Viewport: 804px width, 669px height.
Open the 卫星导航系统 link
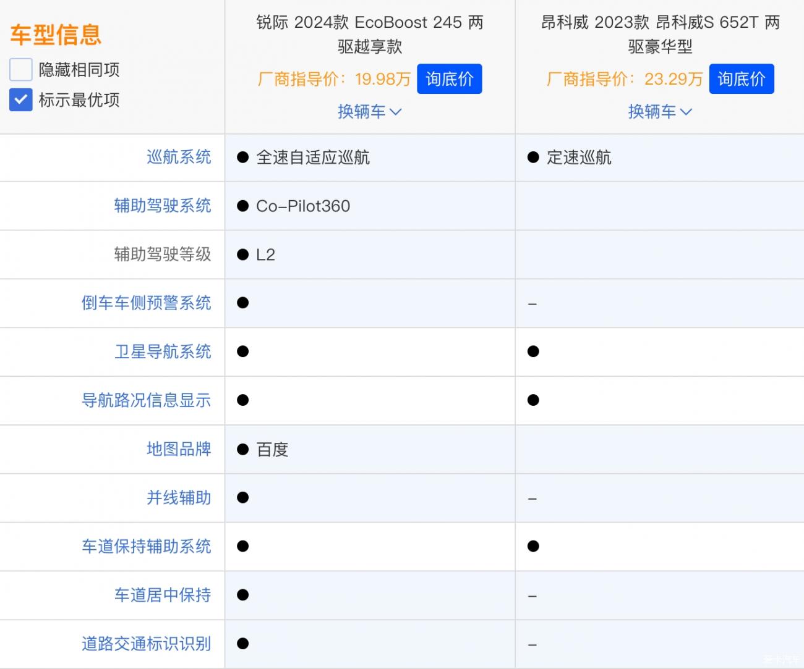point(163,351)
